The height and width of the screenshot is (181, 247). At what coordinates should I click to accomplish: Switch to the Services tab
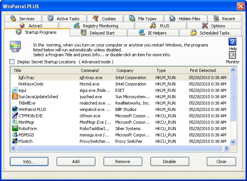[23, 18]
